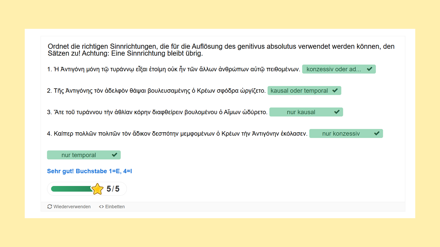Click the checkmark on the "nur kausal" answer

click(x=337, y=112)
